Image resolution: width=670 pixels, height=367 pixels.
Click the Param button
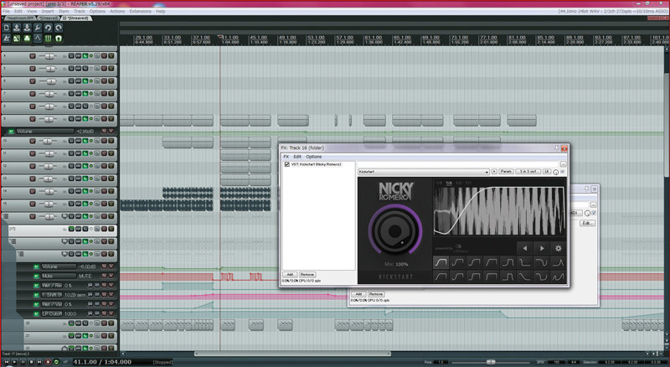tap(506, 172)
